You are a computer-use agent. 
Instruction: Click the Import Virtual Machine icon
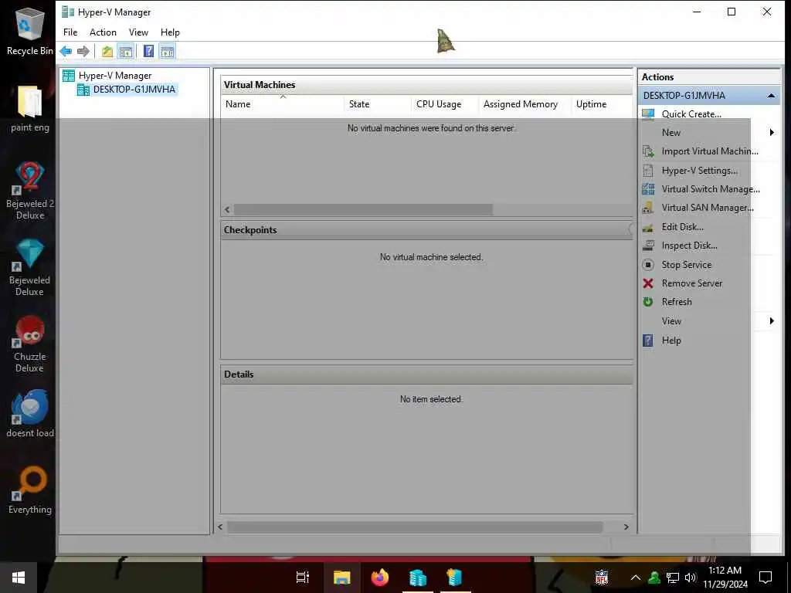click(x=648, y=151)
